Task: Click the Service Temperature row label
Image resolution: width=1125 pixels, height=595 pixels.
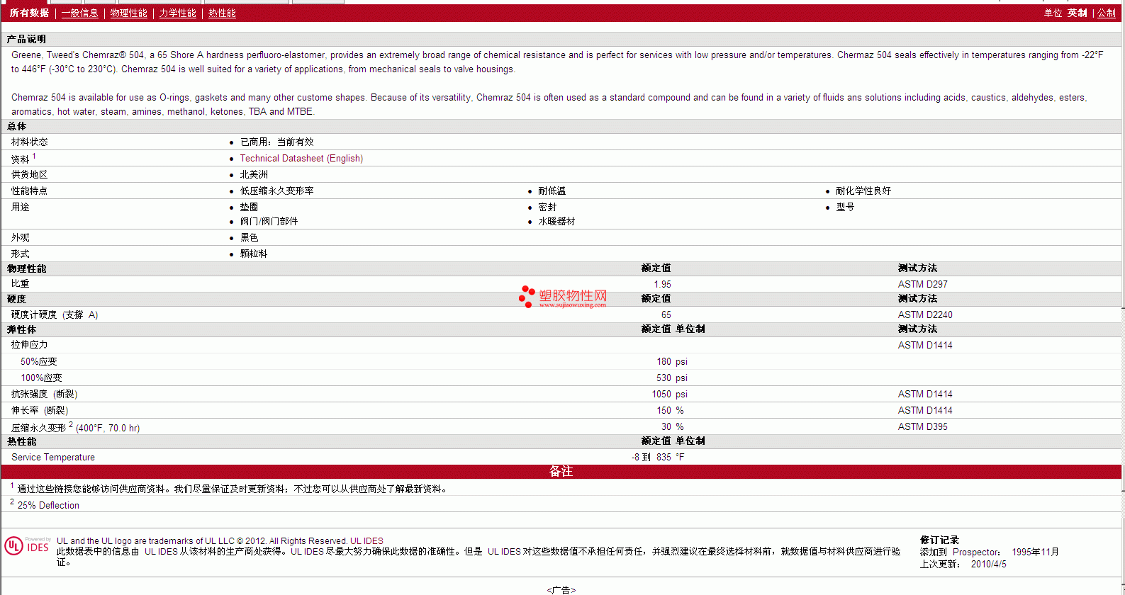Action: (53, 457)
